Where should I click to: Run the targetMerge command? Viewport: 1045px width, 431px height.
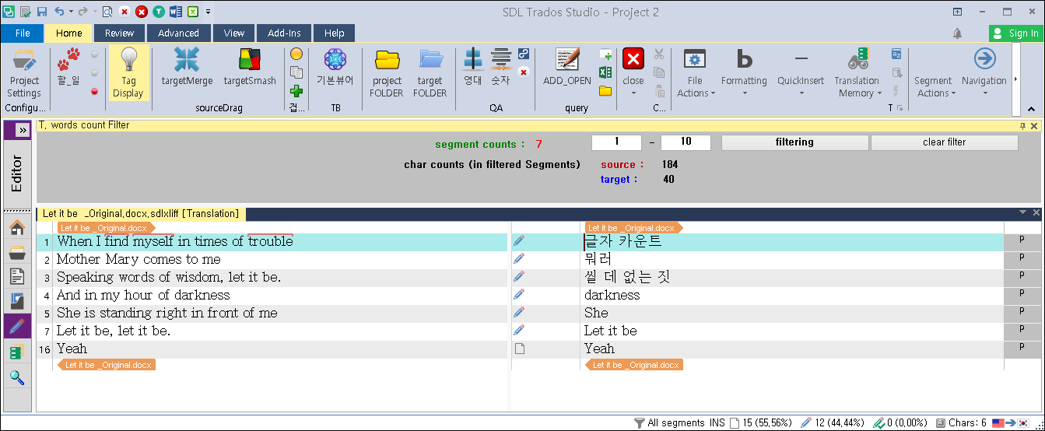pos(187,67)
